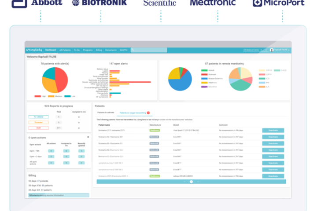Toggle the MicroPort legend swatch in the chart
This screenshot has height=211, width=317.
pos(204,87)
